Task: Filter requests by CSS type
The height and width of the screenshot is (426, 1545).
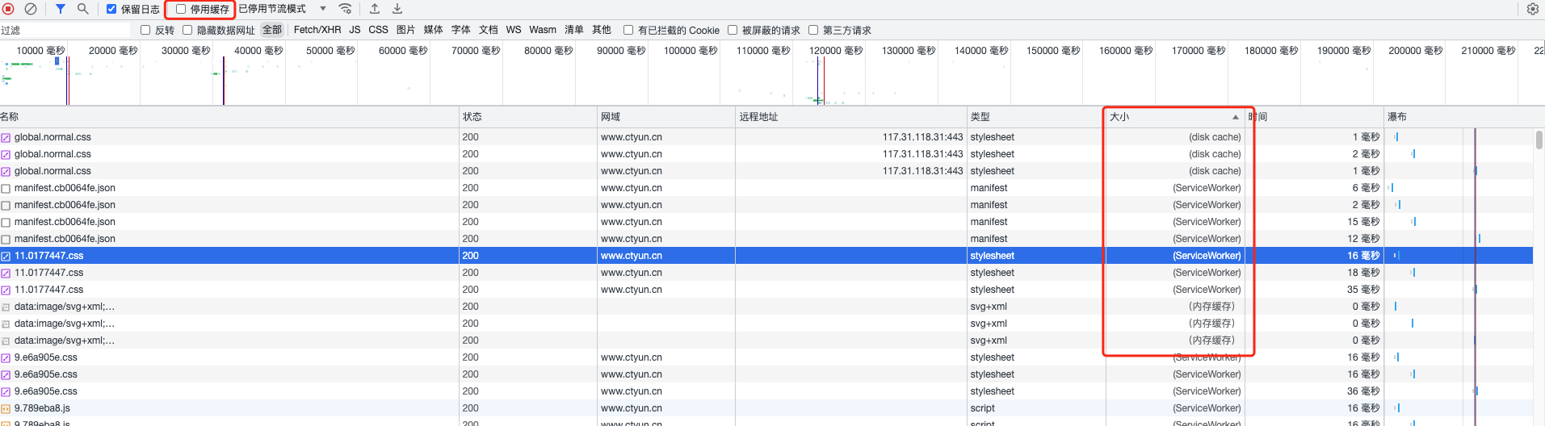Action: [x=378, y=30]
